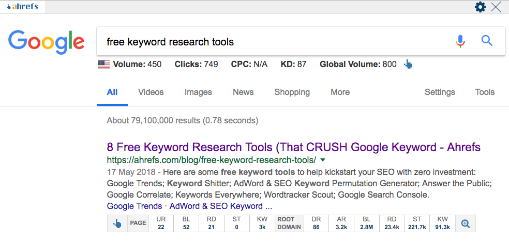509x242 pixels.
Task: Expand the green arrow beside result URL
Action: click(323, 160)
